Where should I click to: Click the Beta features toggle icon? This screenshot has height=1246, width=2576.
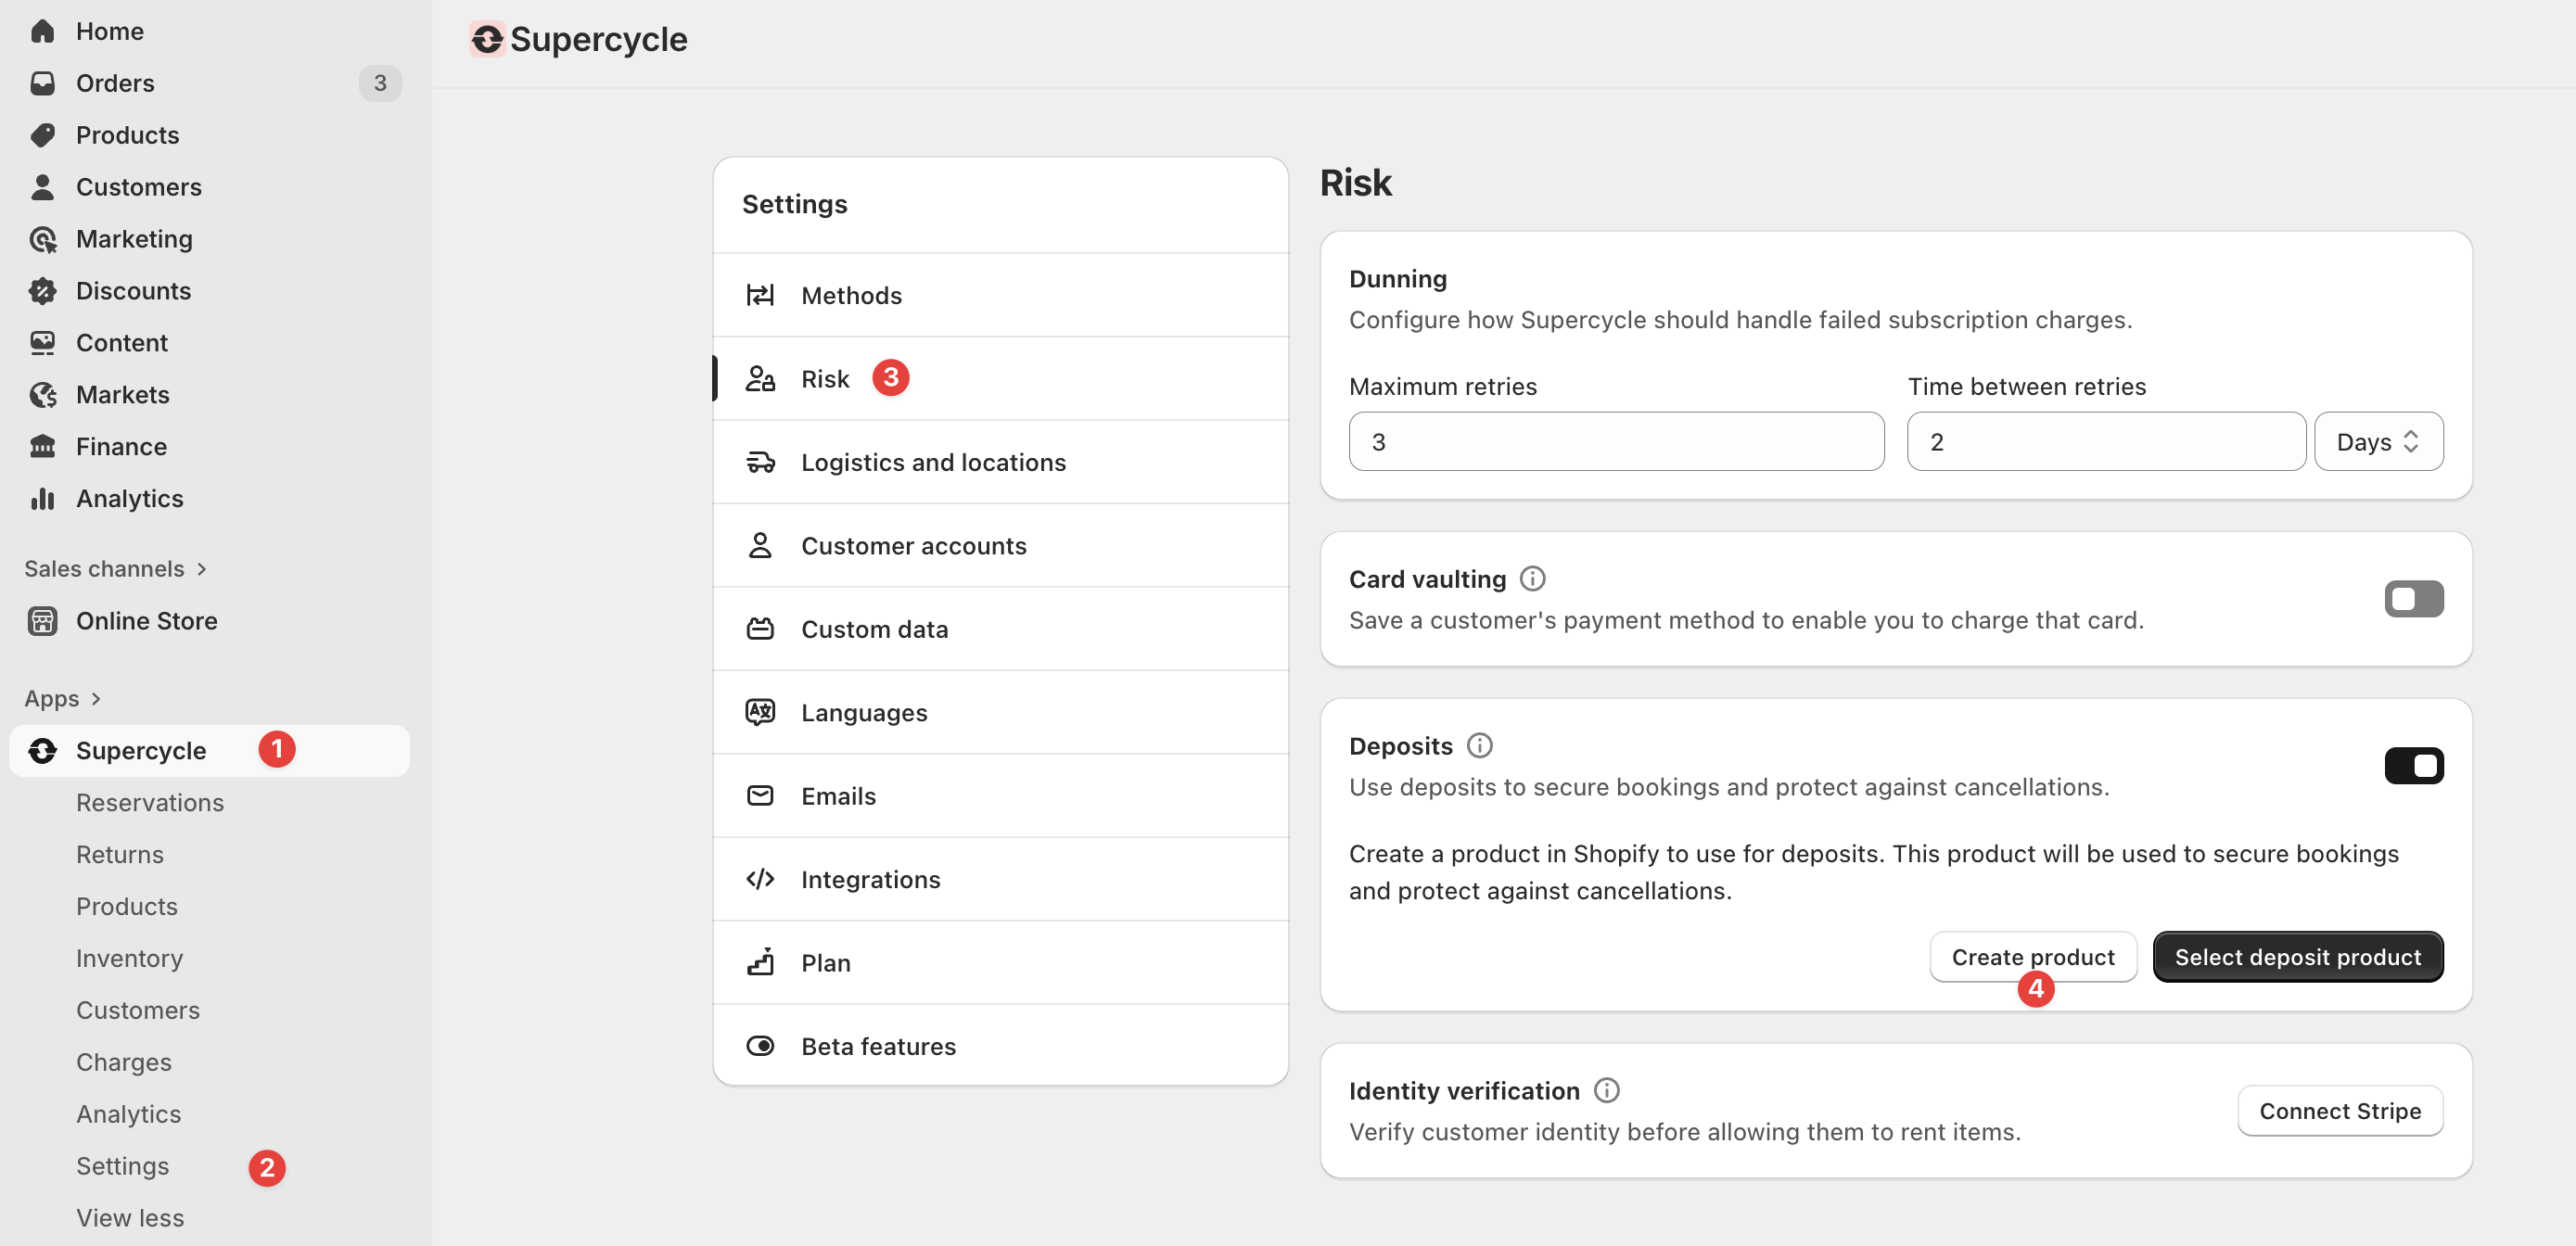click(x=760, y=1046)
